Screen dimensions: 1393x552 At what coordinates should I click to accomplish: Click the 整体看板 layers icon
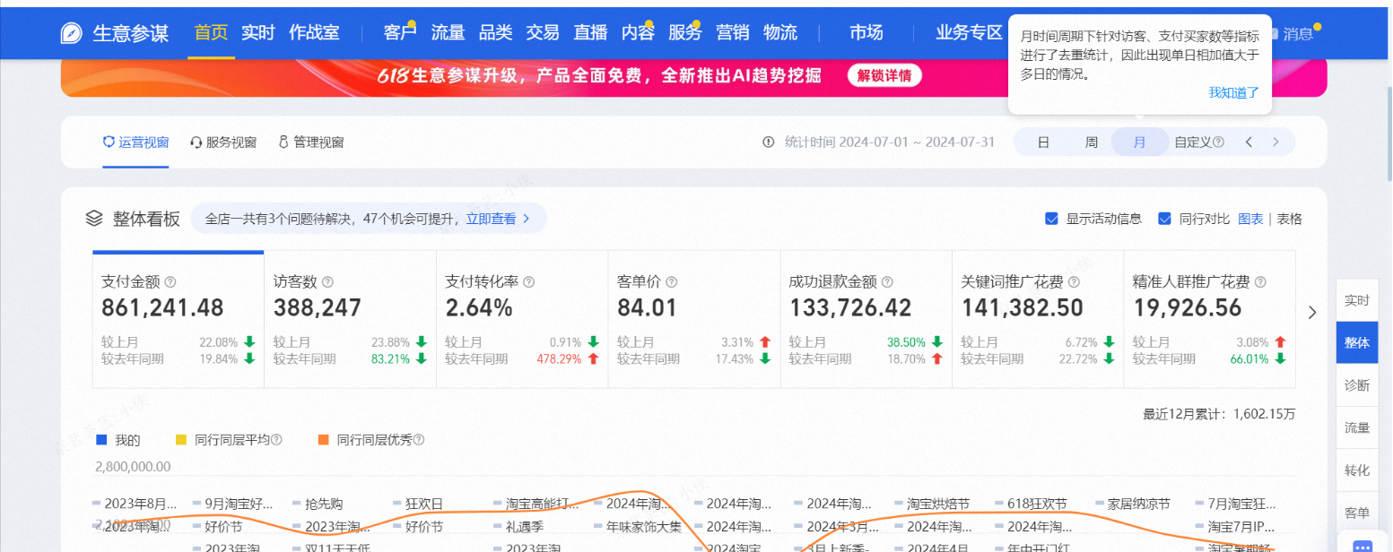click(x=95, y=218)
